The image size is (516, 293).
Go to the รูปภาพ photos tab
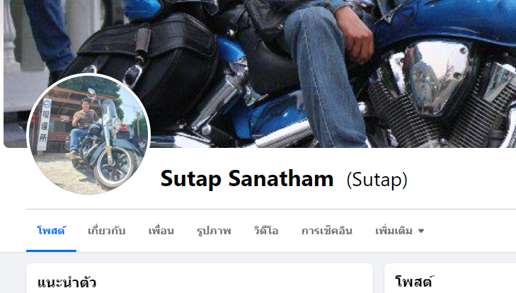(x=214, y=231)
